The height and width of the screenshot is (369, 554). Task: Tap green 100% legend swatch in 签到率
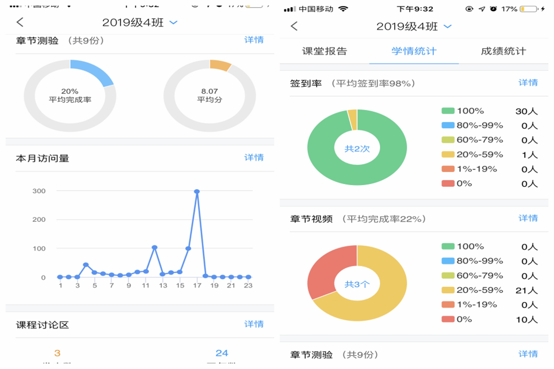(448, 111)
